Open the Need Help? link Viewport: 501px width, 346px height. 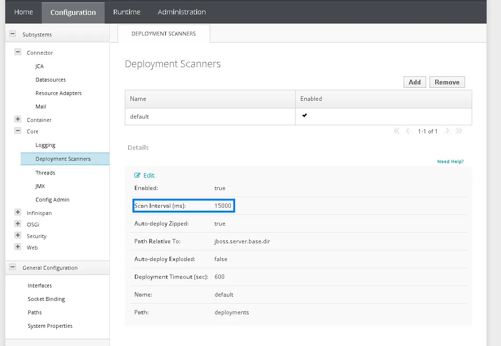tap(450, 161)
